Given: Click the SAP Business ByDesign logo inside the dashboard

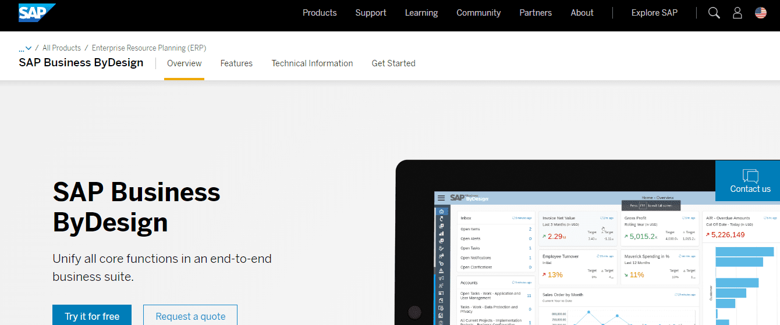Looking at the screenshot, I should [x=469, y=198].
